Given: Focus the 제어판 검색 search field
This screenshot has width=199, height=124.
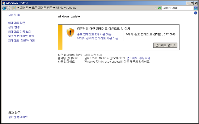Looking at the screenshot, I should (x=178, y=8).
